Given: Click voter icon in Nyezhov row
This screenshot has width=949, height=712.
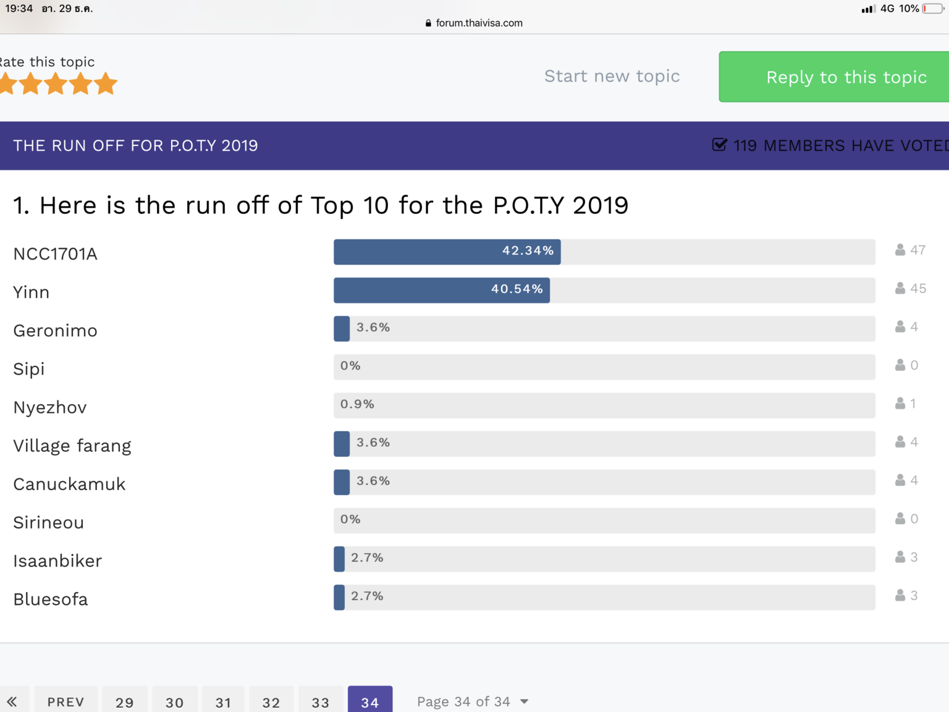Looking at the screenshot, I should pos(900,404).
